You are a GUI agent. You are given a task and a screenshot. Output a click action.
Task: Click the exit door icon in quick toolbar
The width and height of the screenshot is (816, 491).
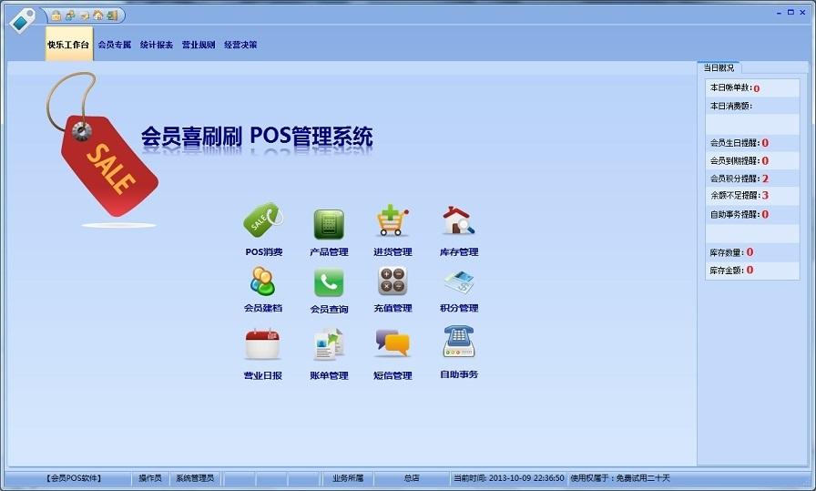point(112,15)
